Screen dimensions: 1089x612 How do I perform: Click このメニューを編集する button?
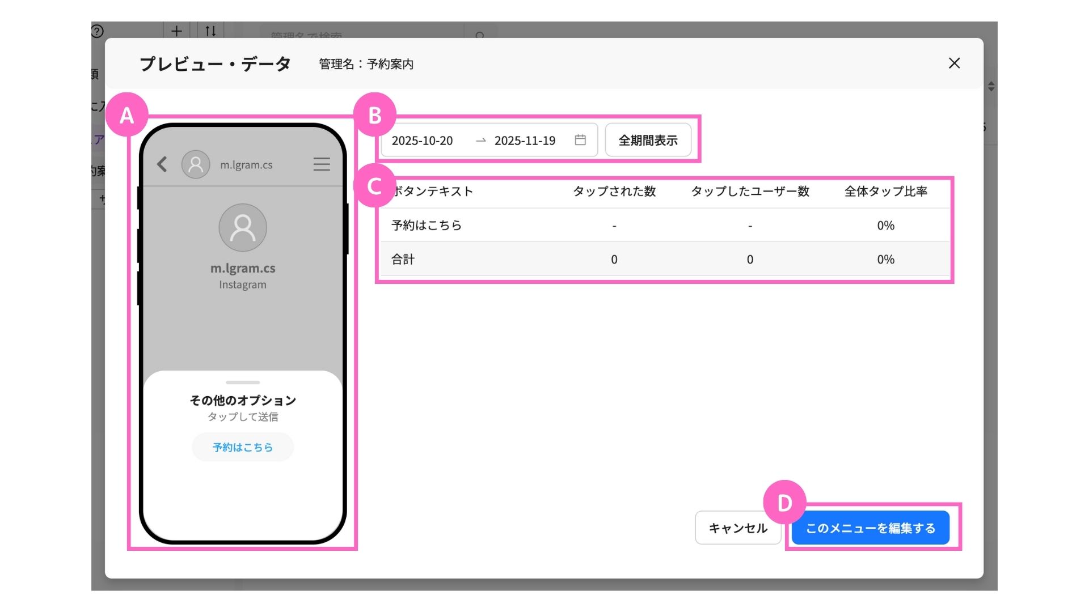[870, 528]
